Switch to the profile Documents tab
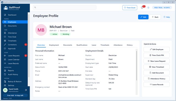 click(68, 45)
